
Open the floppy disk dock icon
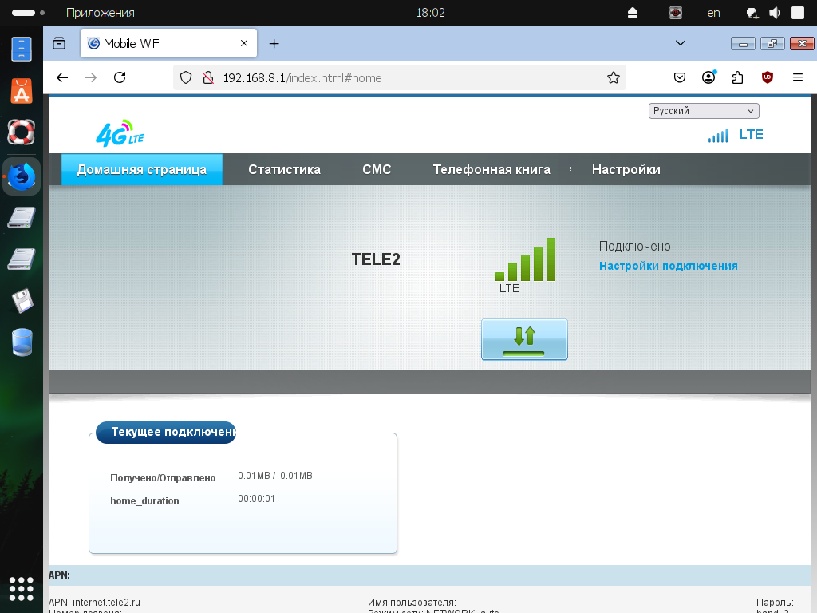click(x=22, y=301)
